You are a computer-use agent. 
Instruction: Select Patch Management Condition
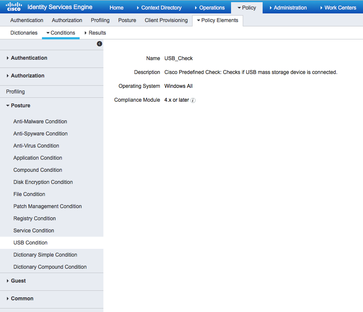point(48,206)
